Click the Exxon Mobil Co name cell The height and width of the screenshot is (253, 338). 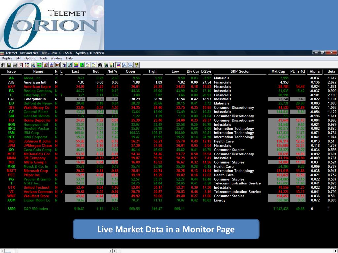pos(37,200)
